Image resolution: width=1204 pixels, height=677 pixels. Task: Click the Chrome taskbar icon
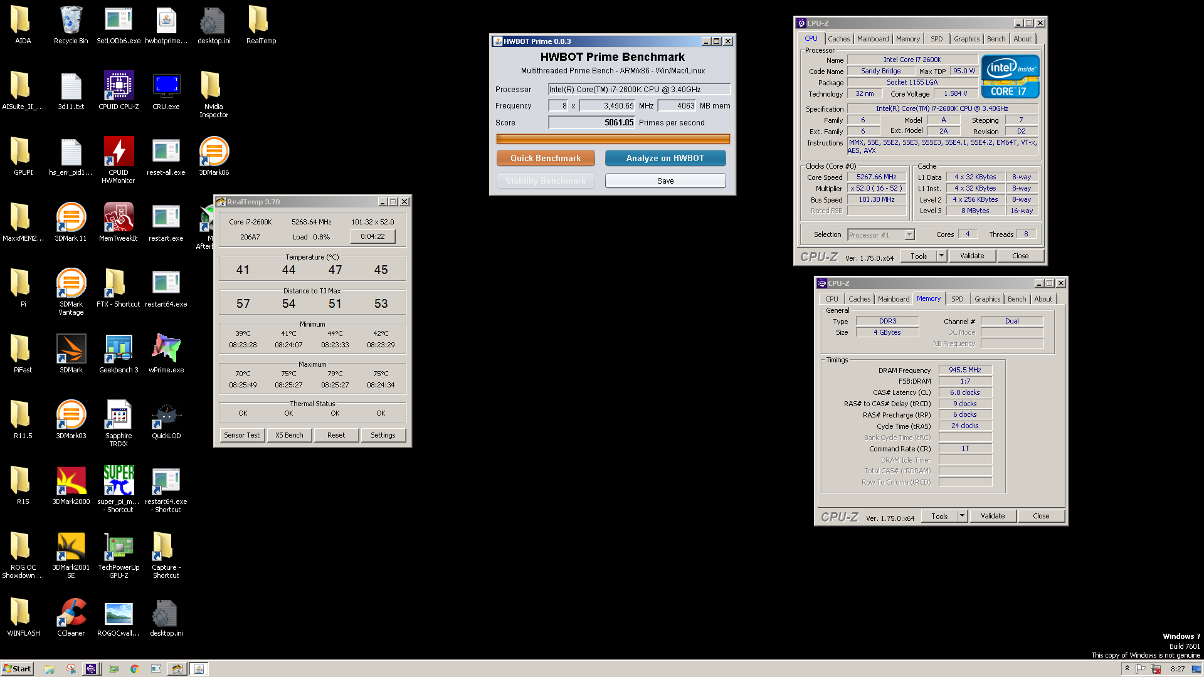click(134, 669)
